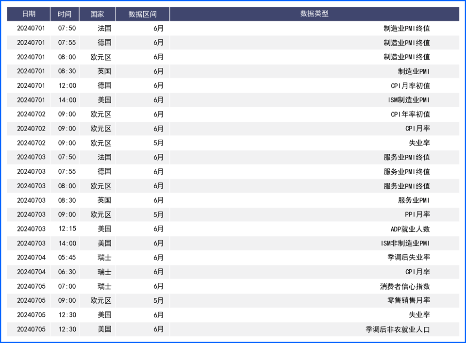Select the 季调后失业率 cell

click(409, 258)
